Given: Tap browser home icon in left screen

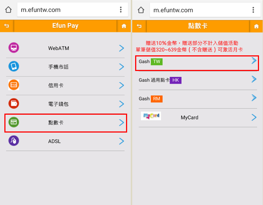Looking at the screenshot, I should tap(8, 10).
